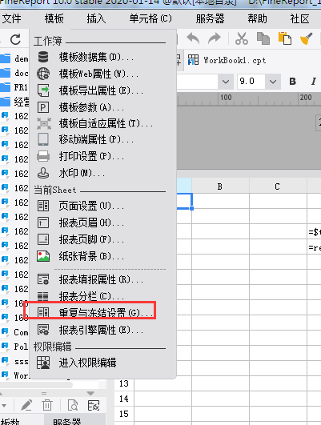The width and height of the screenshot is (321, 425).
Task: Click the refresh icon above the file tree
Action: 15,39
